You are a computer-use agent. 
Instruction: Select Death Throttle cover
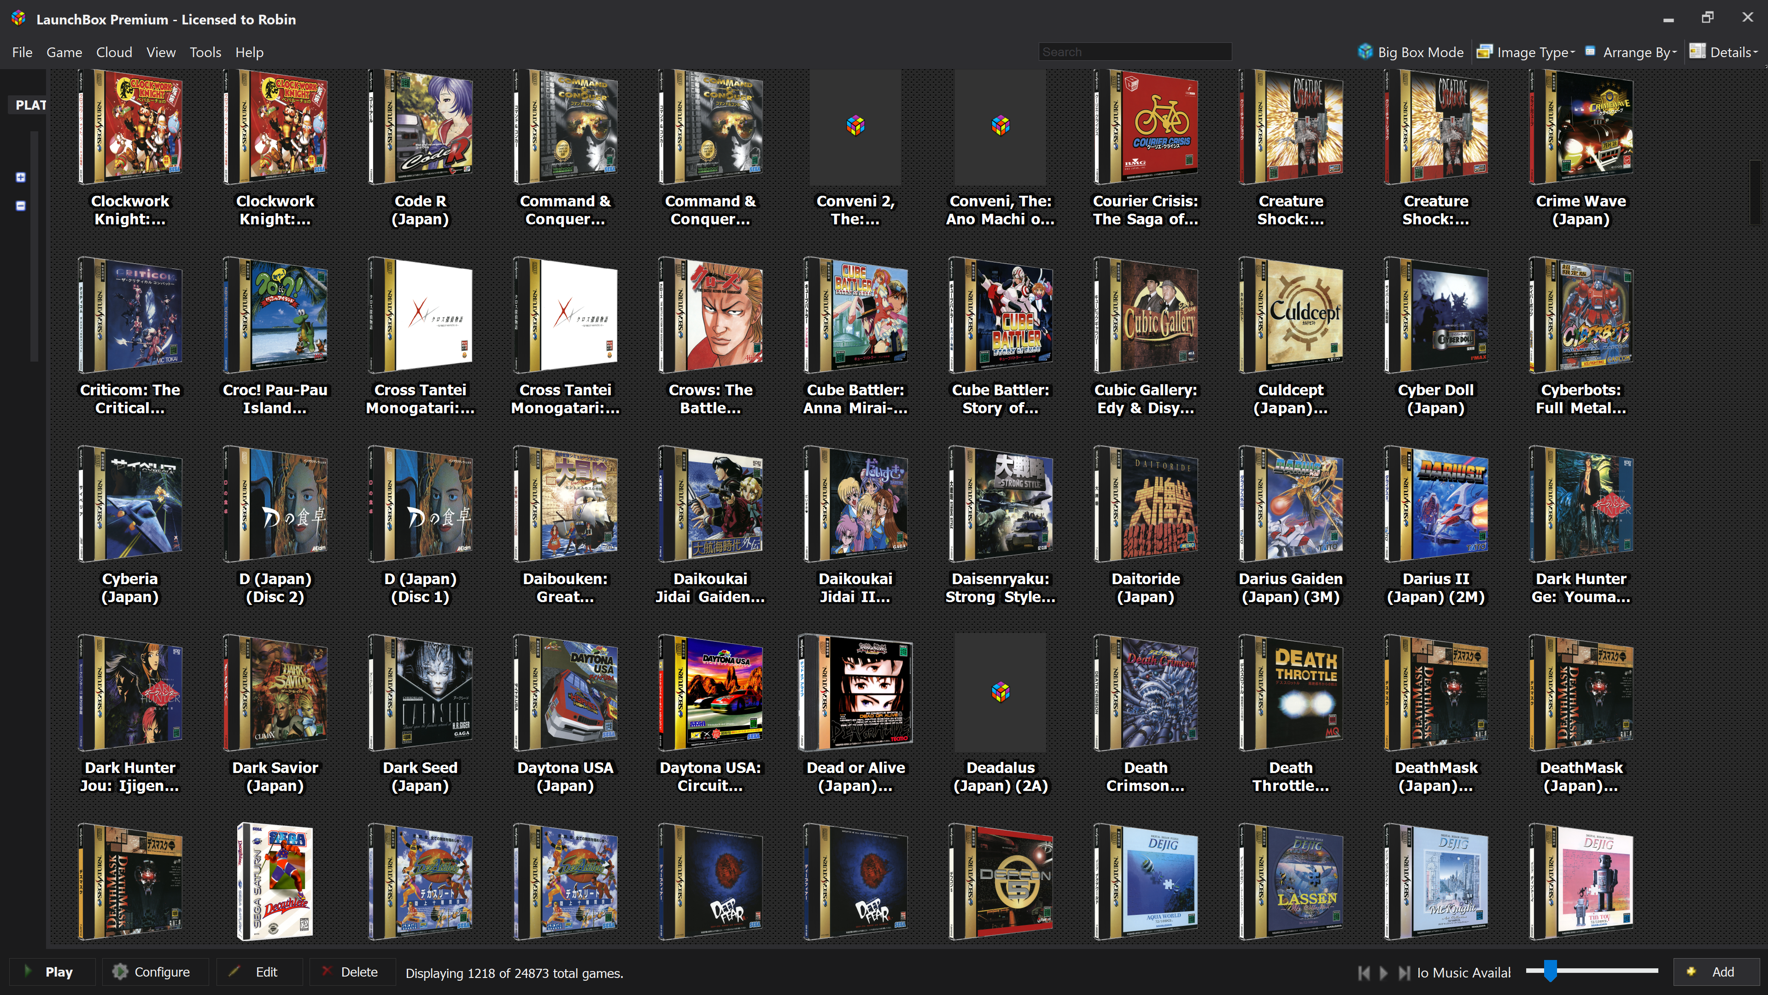click(x=1291, y=693)
